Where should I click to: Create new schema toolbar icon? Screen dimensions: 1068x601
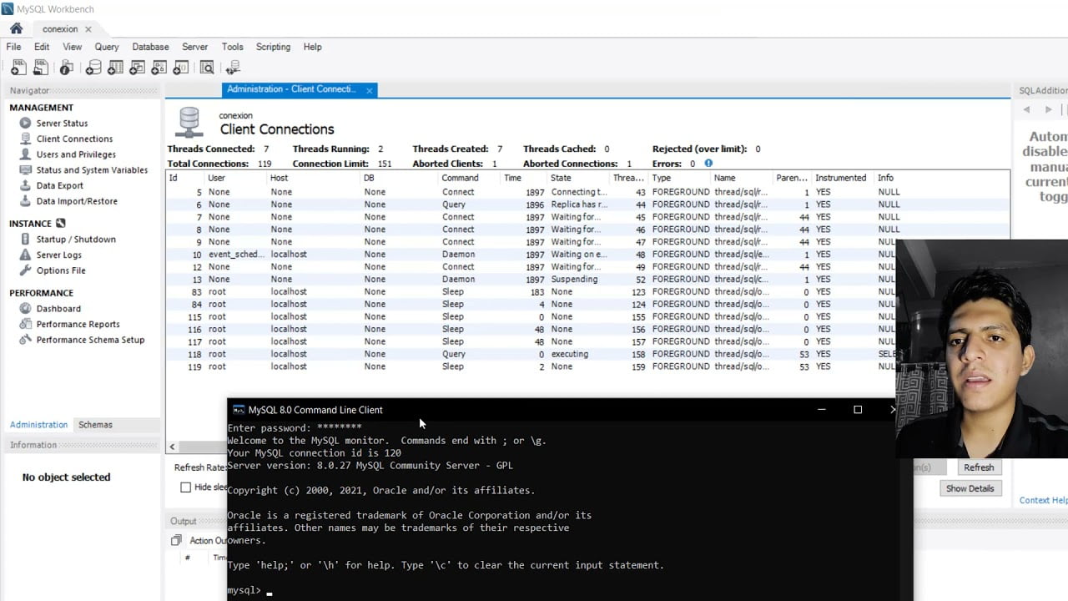pos(93,68)
